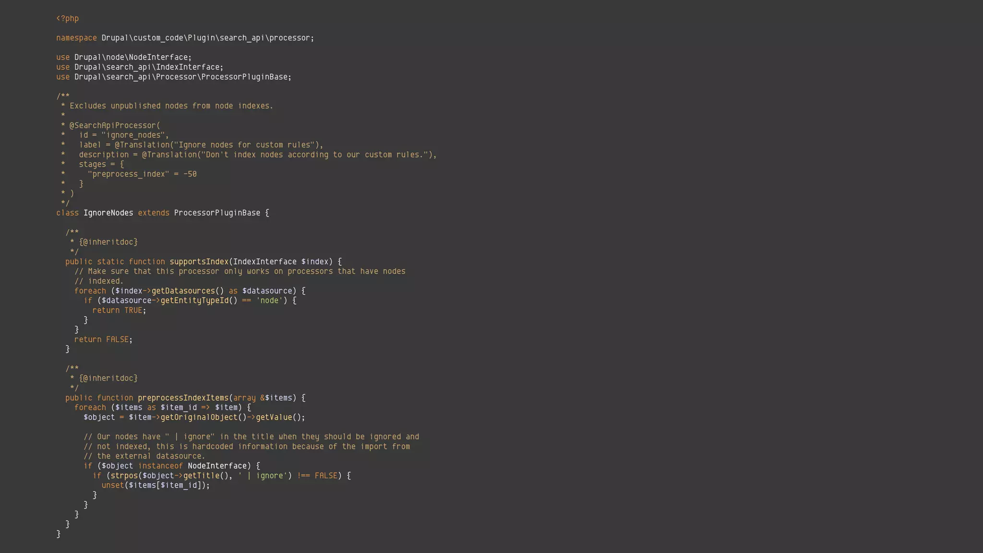Click the getEntityTypeId() method call
Viewport: 983px width, 553px height.
tap(199, 301)
